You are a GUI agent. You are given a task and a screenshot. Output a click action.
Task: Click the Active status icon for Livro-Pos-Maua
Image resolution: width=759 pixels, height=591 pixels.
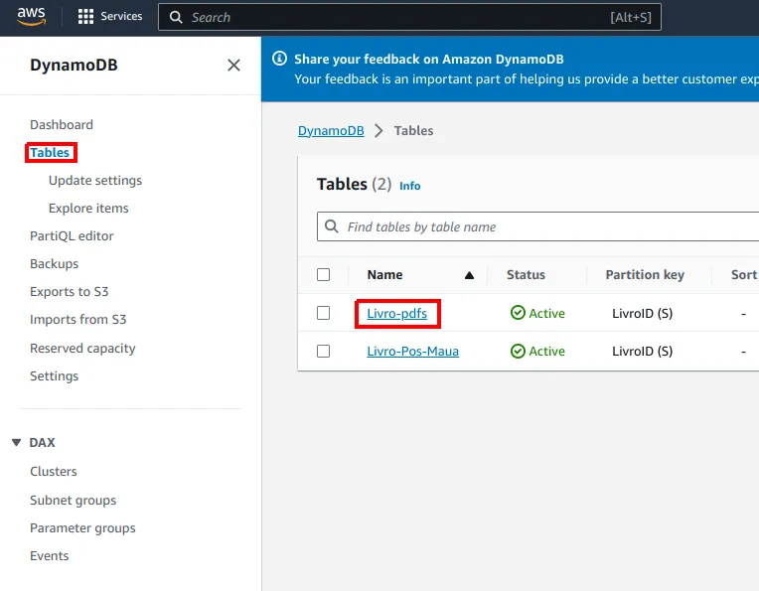click(x=518, y=351)
